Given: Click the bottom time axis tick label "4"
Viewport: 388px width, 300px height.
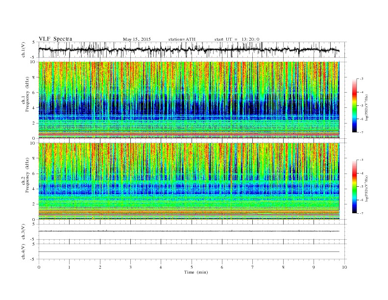Looking at the screenshot, I should click(161, 267).
